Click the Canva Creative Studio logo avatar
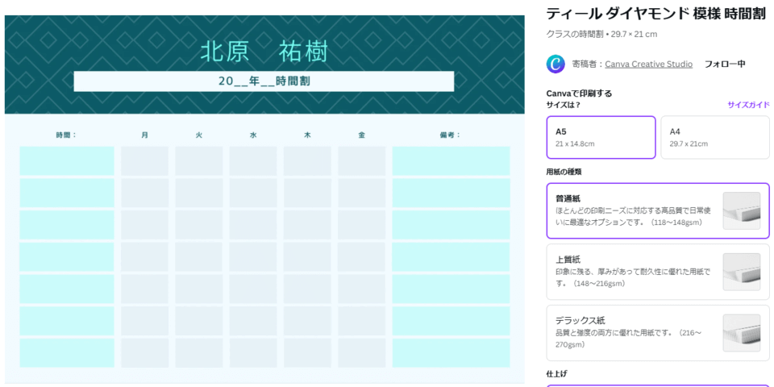The height and width of the screenshot is (387, 774). (x=556, y=64)
